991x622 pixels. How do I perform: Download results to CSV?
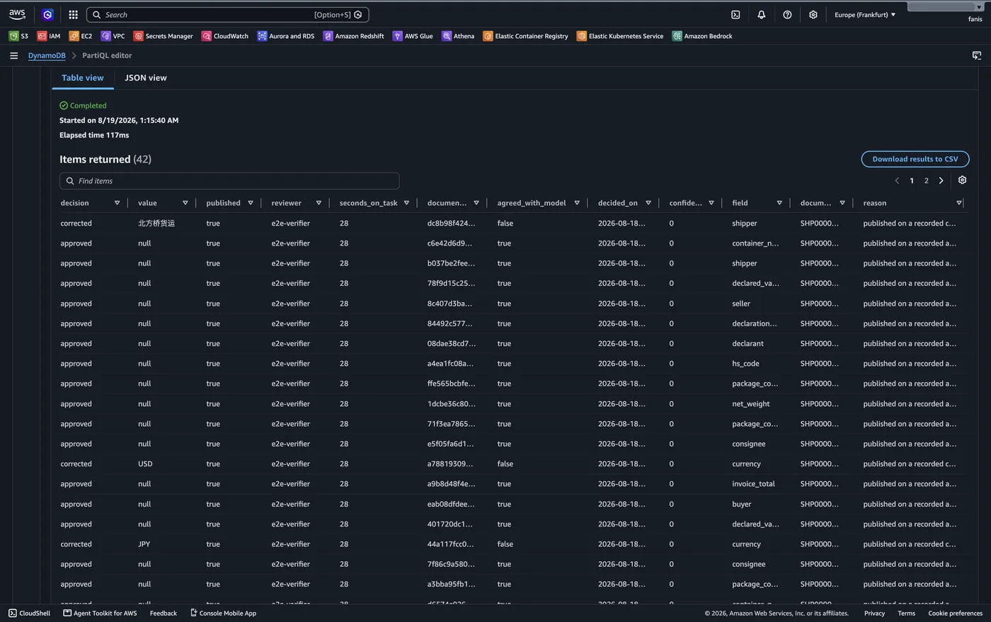point(915,159)
